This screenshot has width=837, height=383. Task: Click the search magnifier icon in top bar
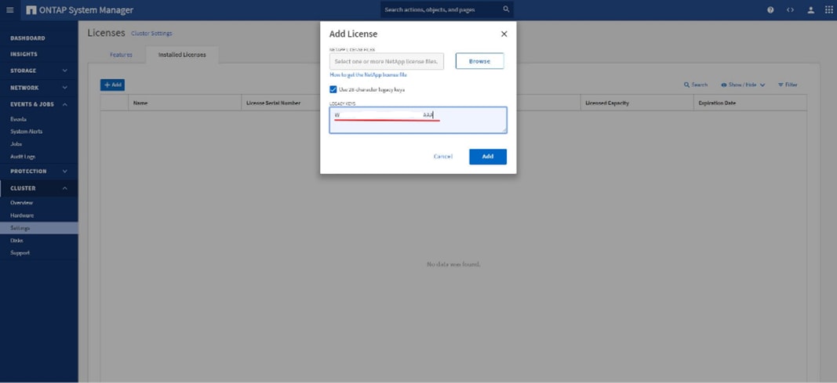[x=506, y=9]
